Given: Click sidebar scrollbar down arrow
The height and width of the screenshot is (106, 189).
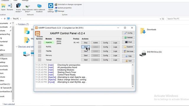Looking at the screenshot, I should 13,101.
